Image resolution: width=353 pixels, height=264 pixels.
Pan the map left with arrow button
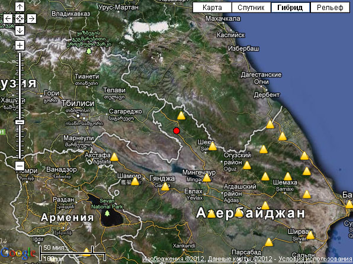[8, 19]
